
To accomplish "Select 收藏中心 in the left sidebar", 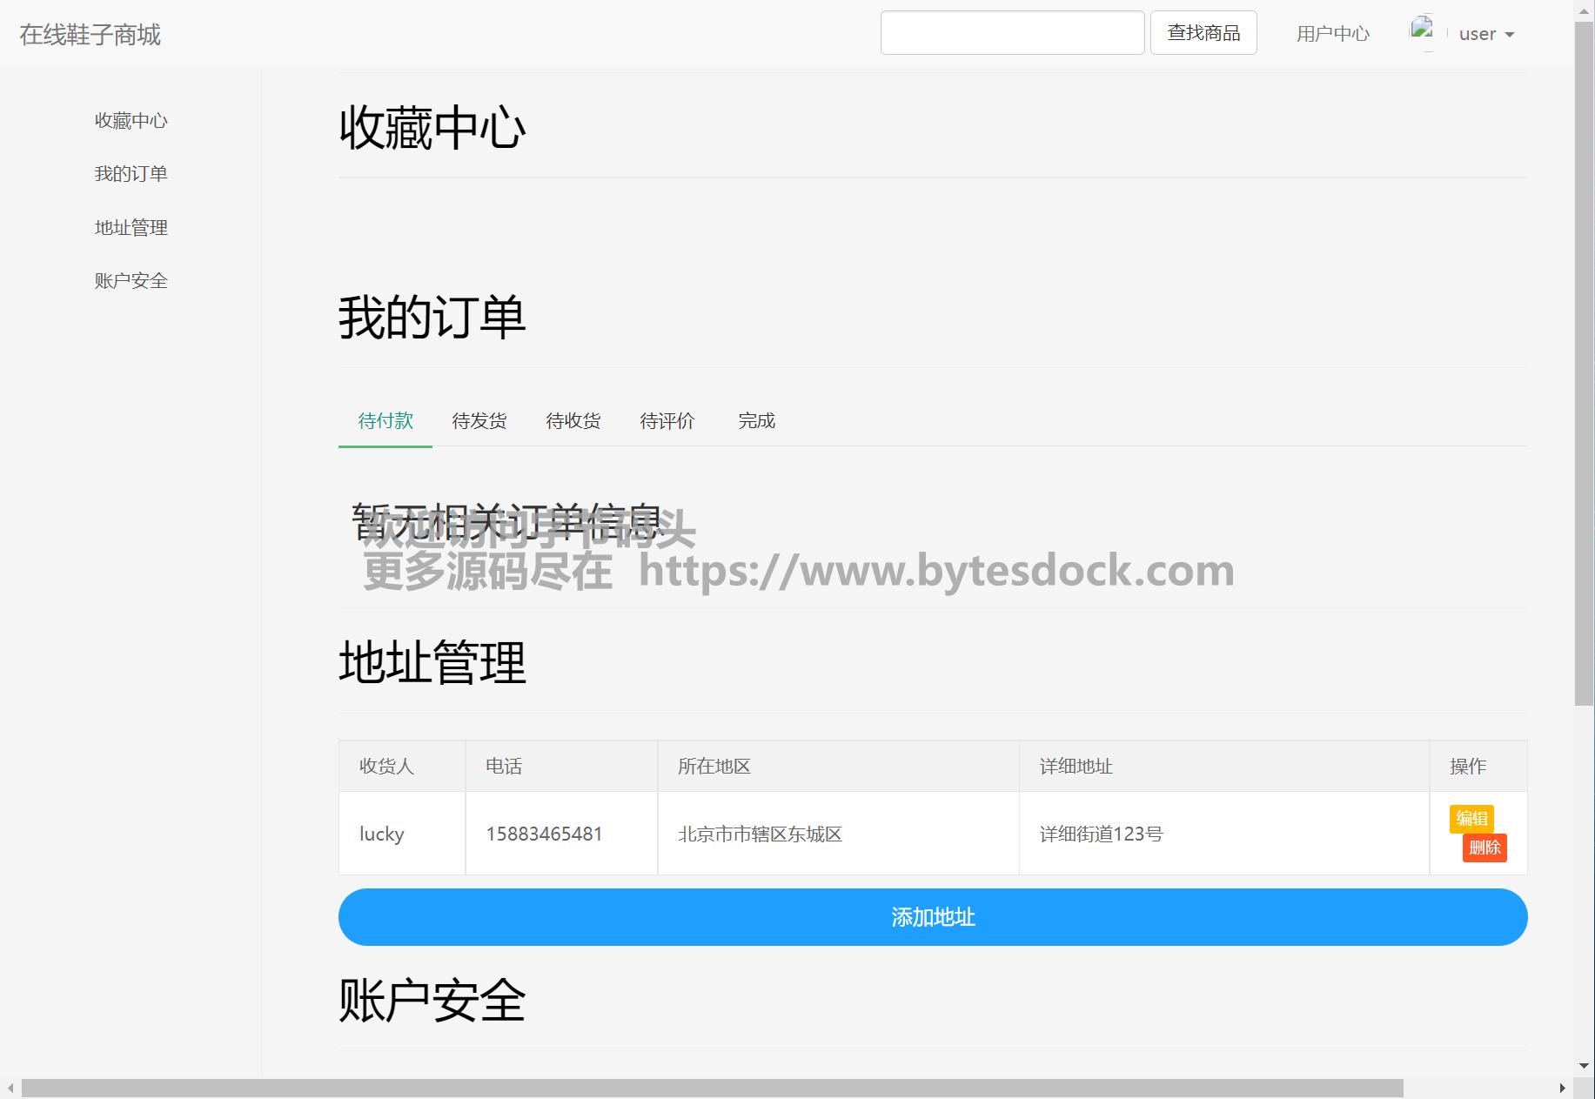I will (131, 121).
